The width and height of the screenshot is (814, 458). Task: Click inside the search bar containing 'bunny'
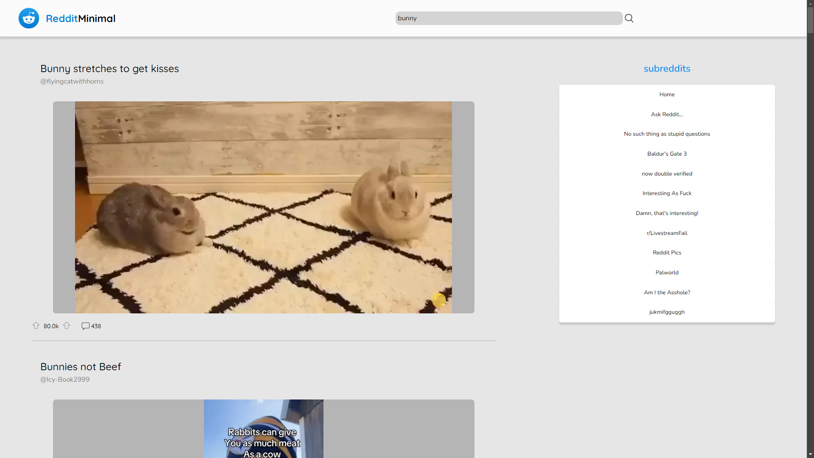click(508, 18)
